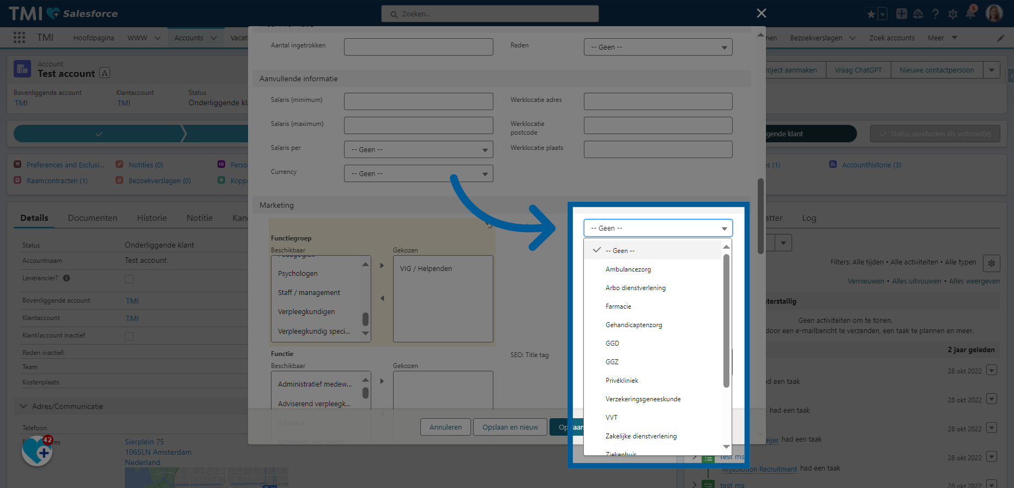
Task: Select Verzekeringsgeneeskunde option
Action: coord(653,399)
